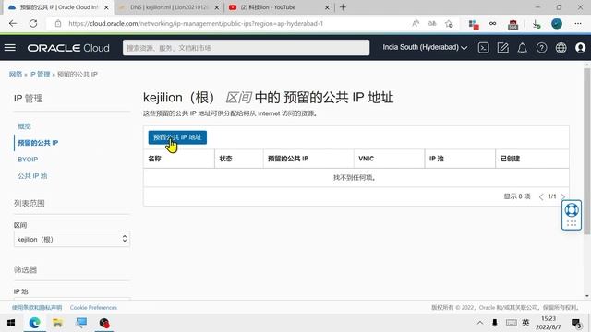Click the infinity extension icon in toolbar
591x332 pixels.
pyautogui.click(x=492, y=23)
